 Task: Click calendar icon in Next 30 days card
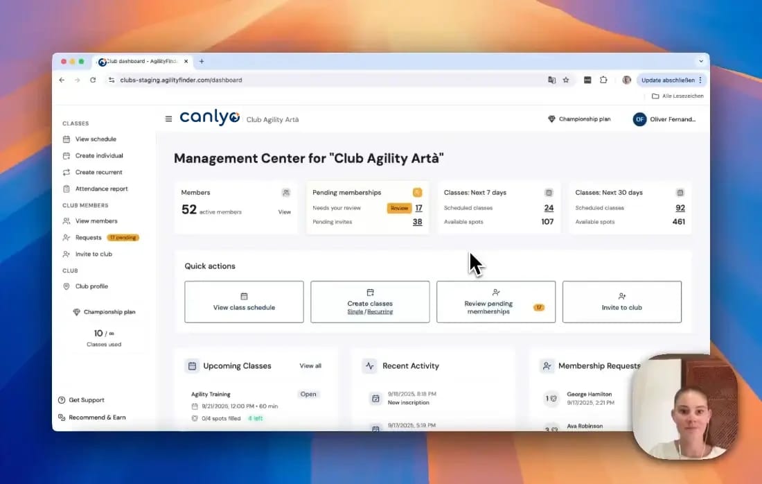click(680, 193)
